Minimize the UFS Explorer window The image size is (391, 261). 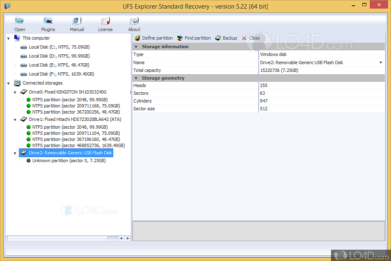353,5
